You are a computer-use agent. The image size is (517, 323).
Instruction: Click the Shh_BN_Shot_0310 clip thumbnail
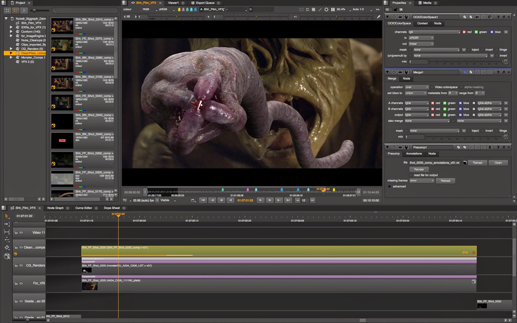(x=62, y=26)
